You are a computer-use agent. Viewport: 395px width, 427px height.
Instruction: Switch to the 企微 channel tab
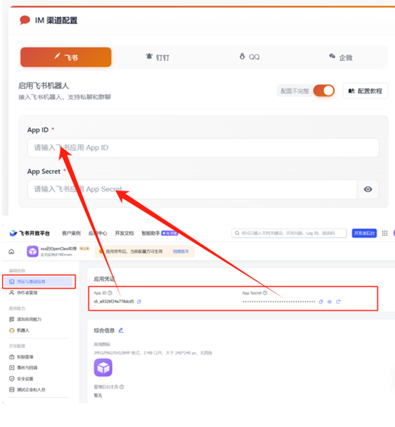click(341, 57)
